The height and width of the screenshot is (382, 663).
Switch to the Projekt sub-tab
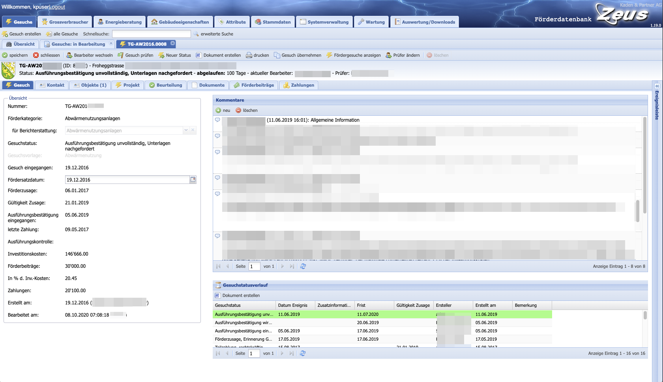pos(127,85)
